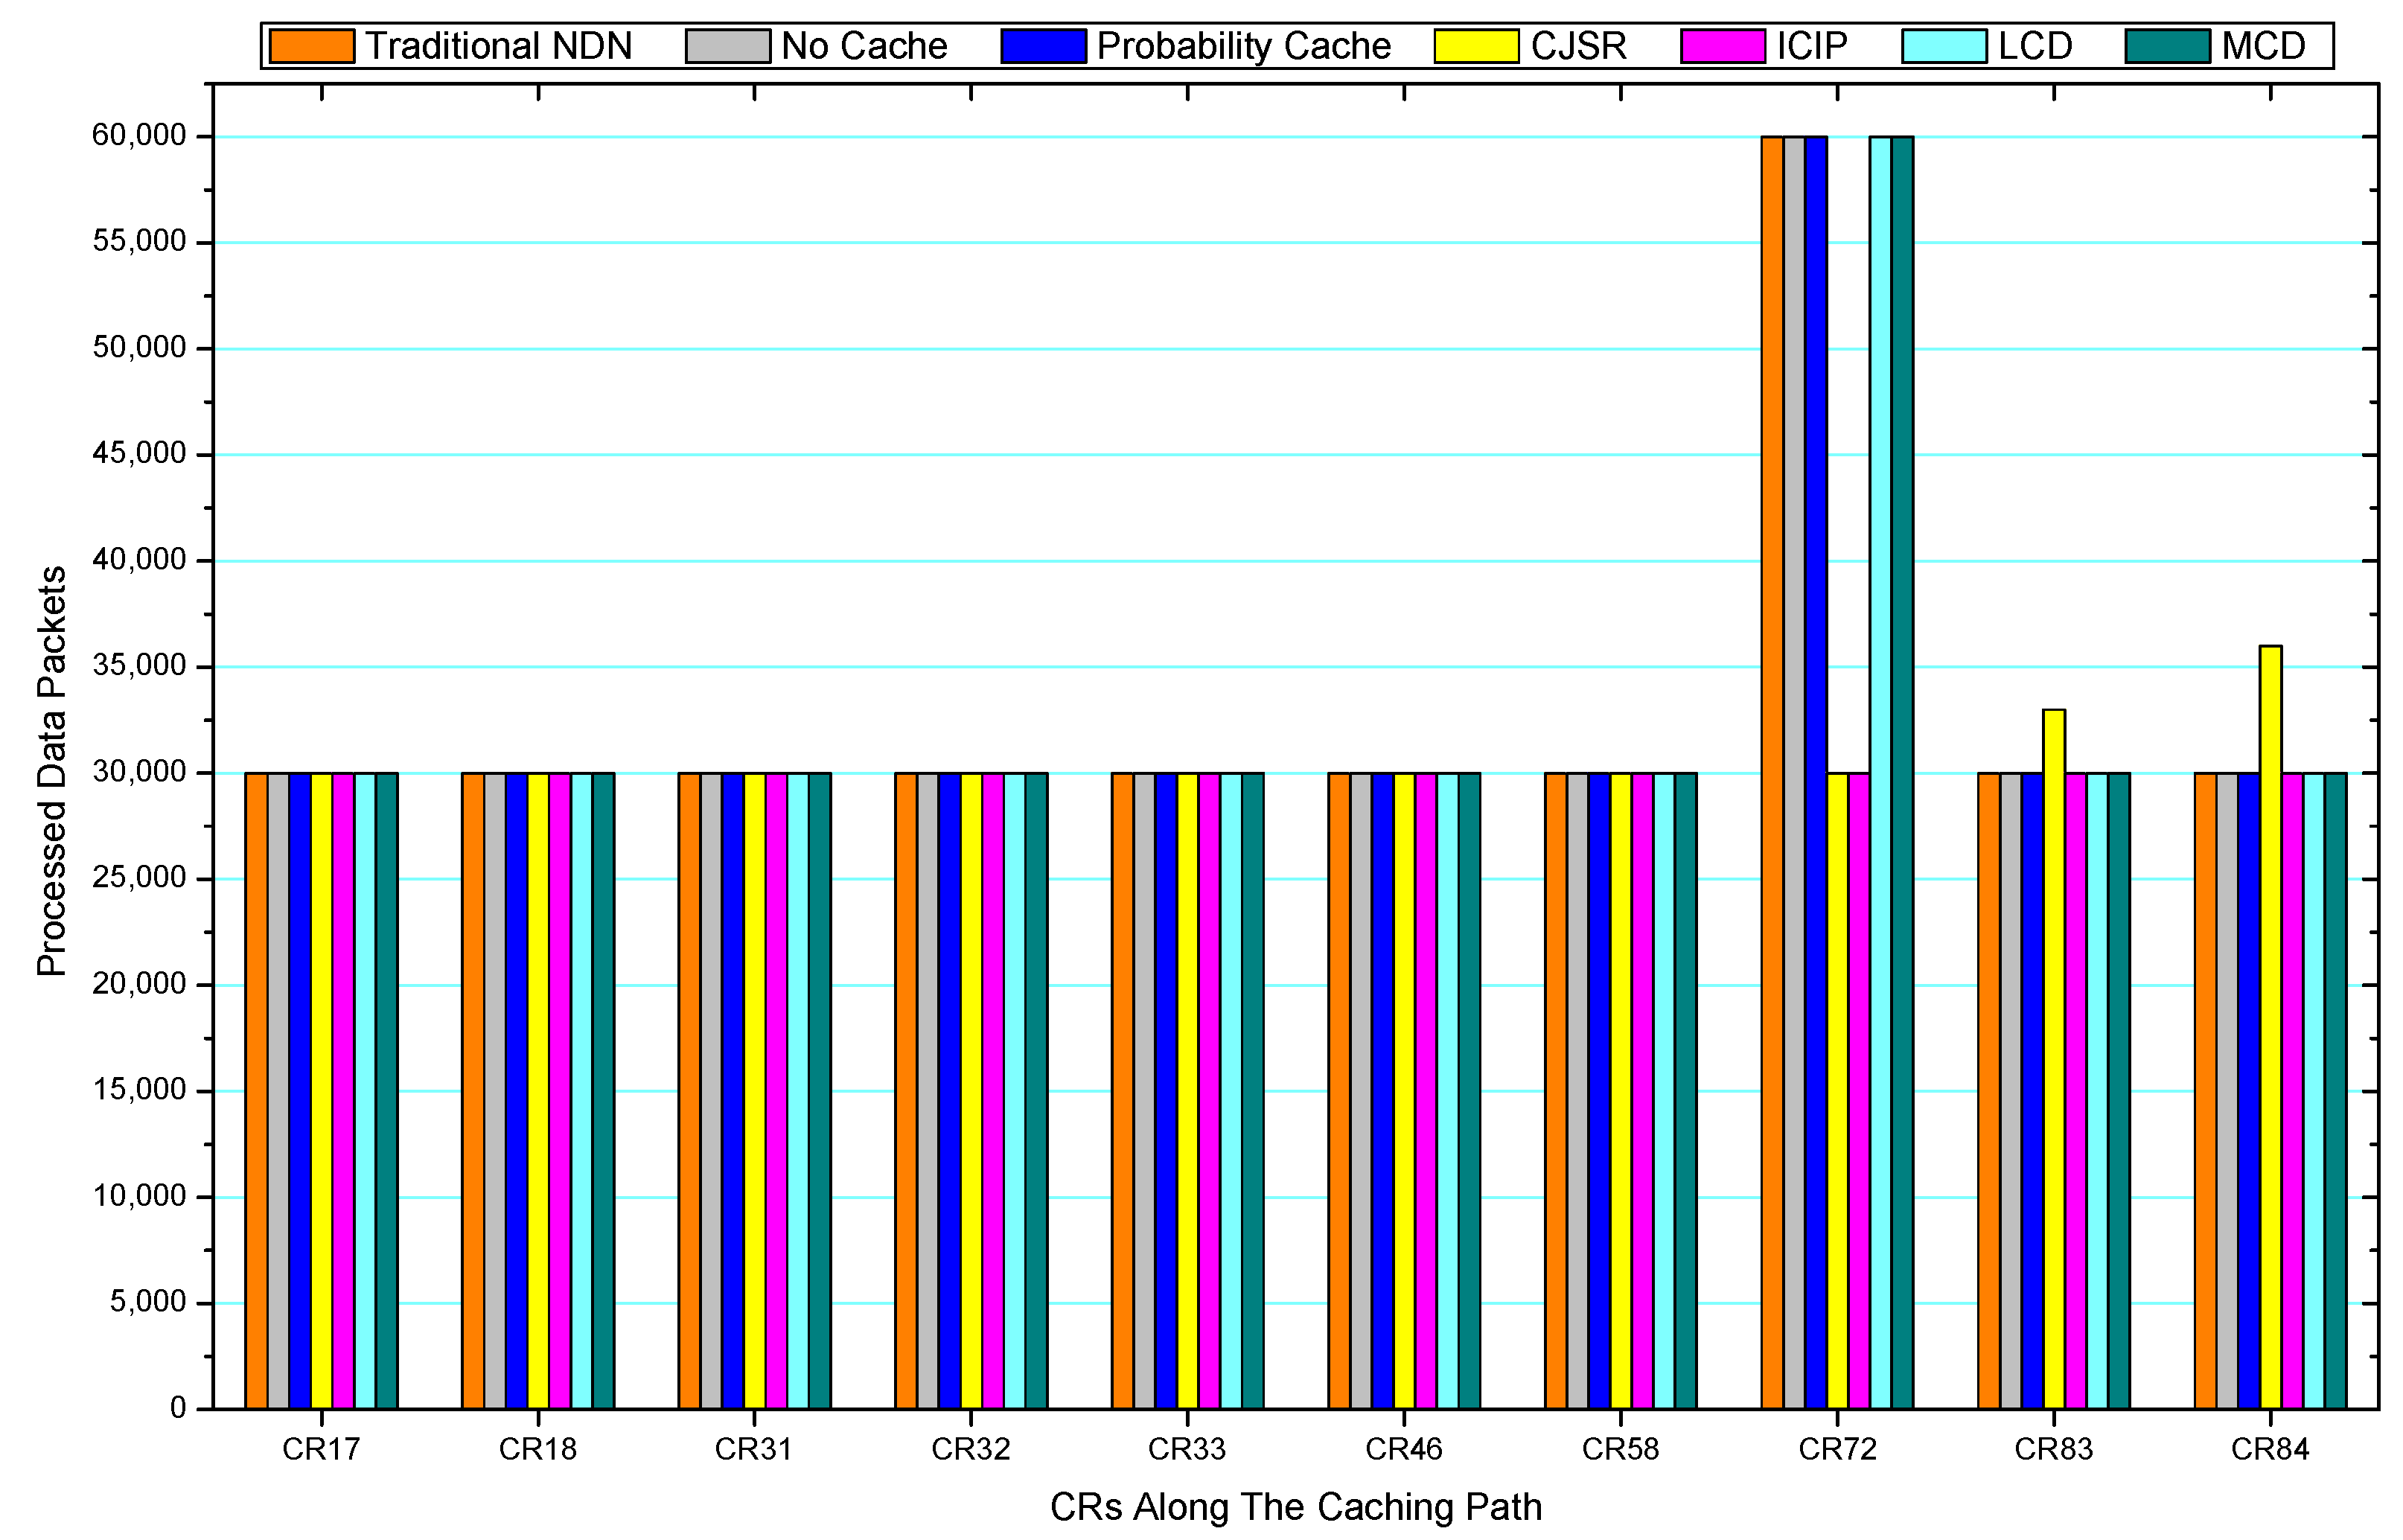This screenshot has height=1540, width=2403.
Task: Click the CR84 x-axis tick label
Action: [2270, 1449]
